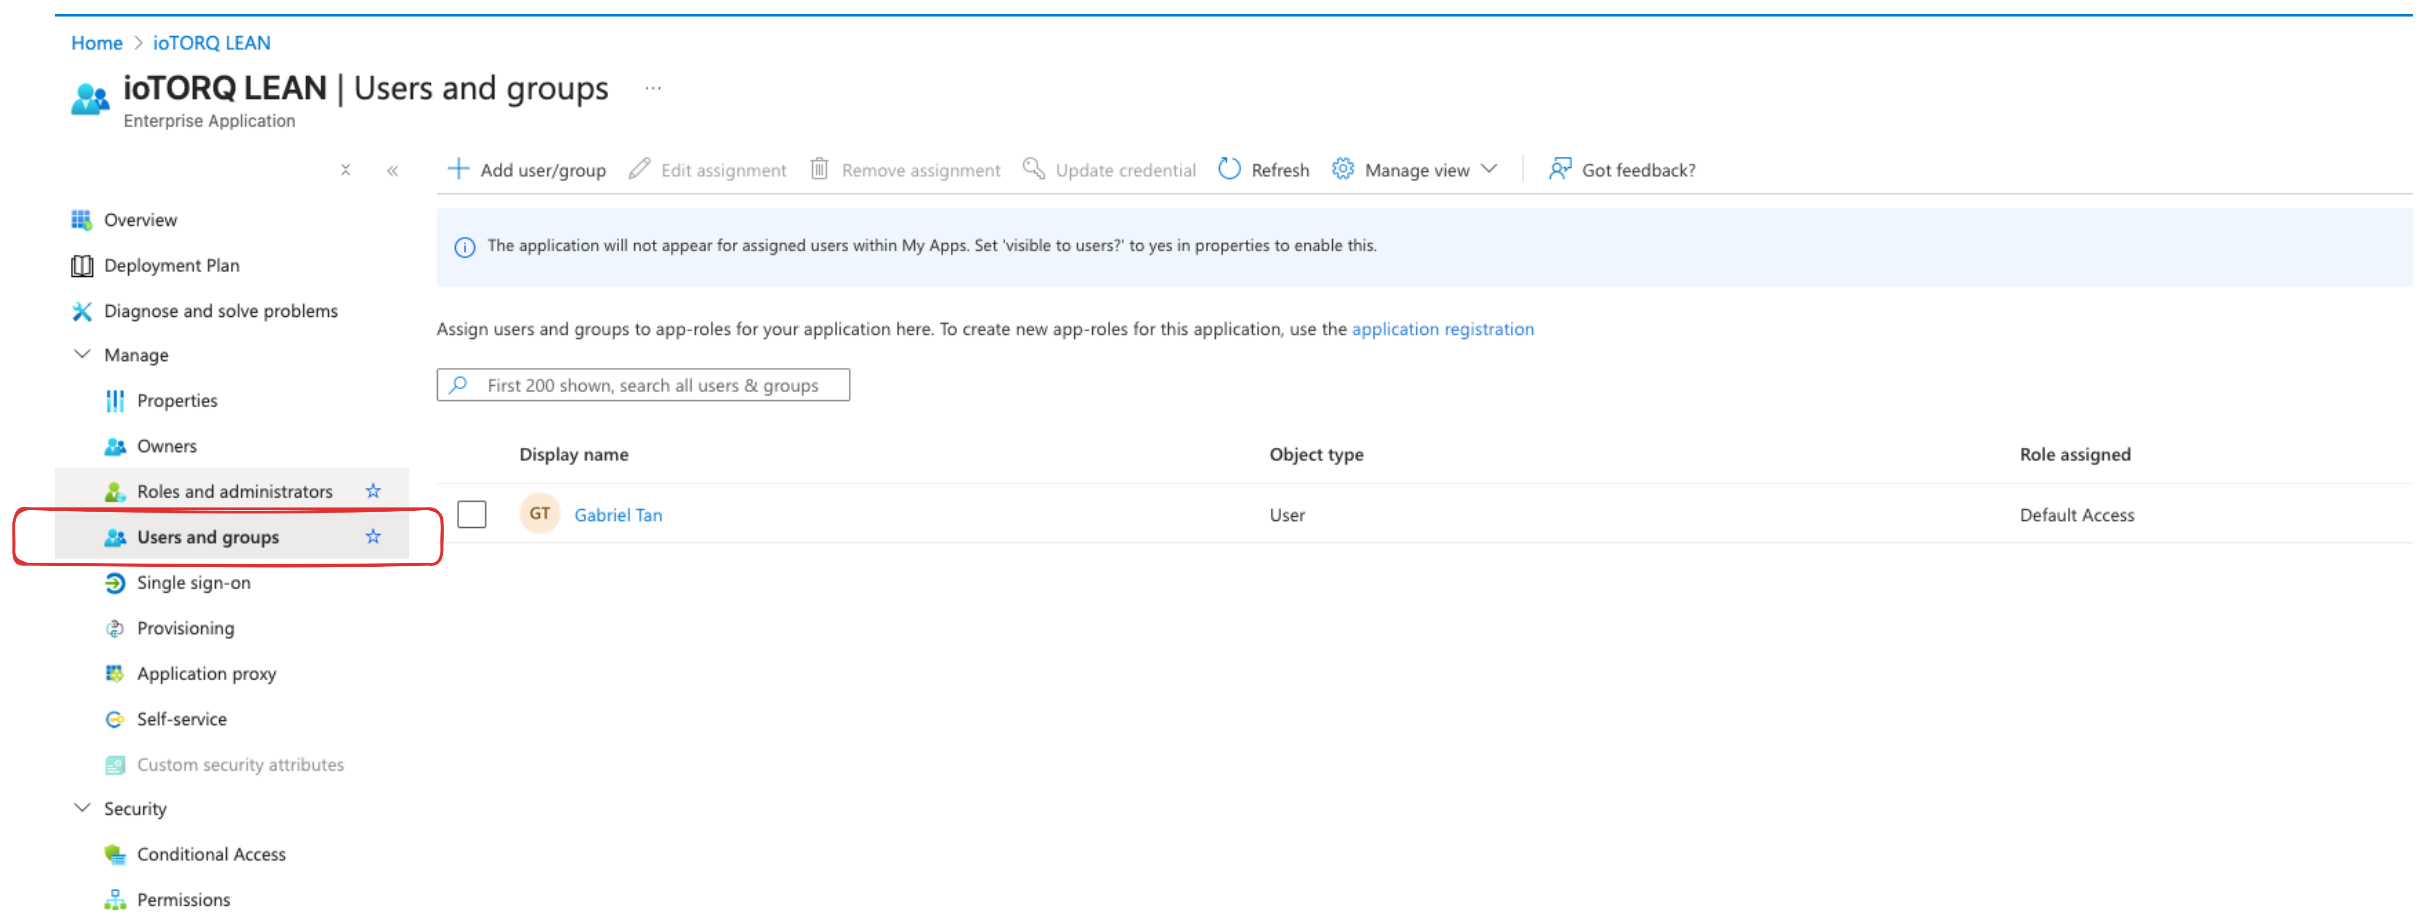Click the trash Remove assignment icon
The width and height of the screenshot is (2426, 924).
pyautogui.click(x=819, y=169)
